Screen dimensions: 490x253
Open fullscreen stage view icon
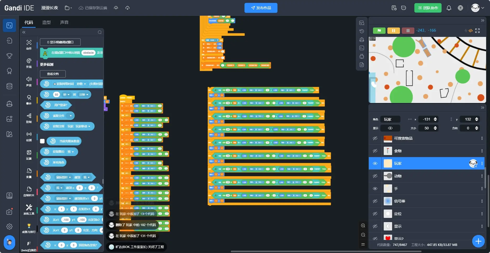[477, 31]
